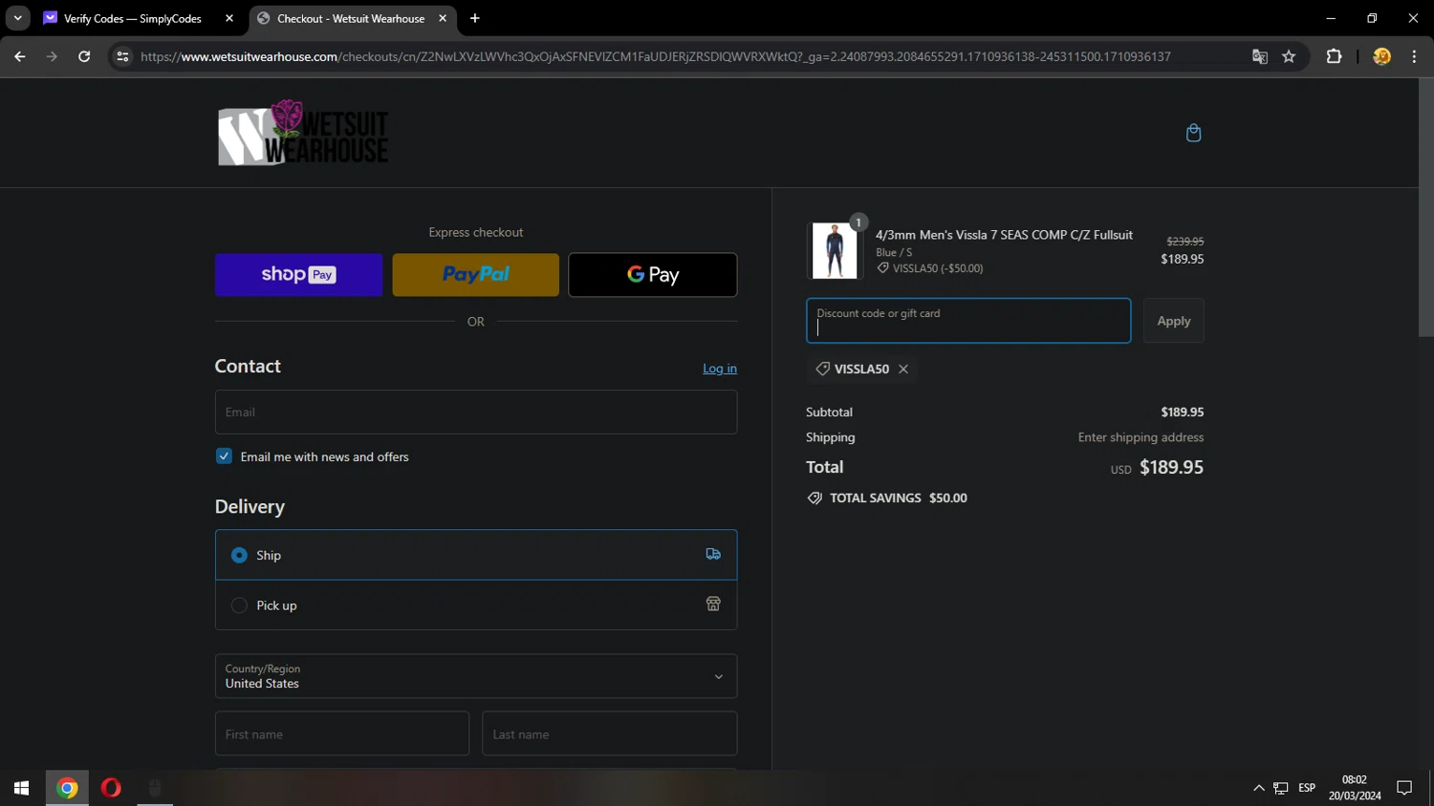Switch to Verify Codes SimplyCodes tab

[133, 18]
